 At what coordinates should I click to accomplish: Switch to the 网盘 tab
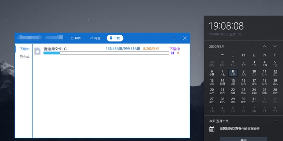click(x=95, y=38)
